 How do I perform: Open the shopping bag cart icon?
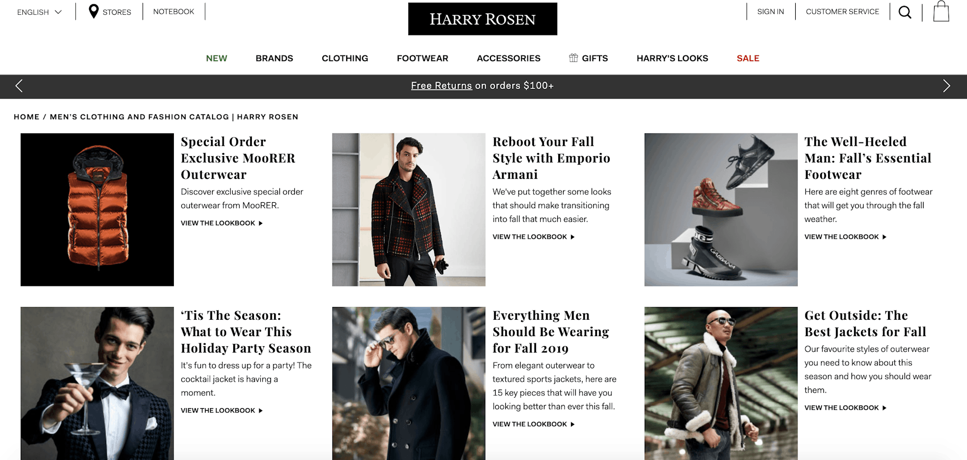pos(941,12)
